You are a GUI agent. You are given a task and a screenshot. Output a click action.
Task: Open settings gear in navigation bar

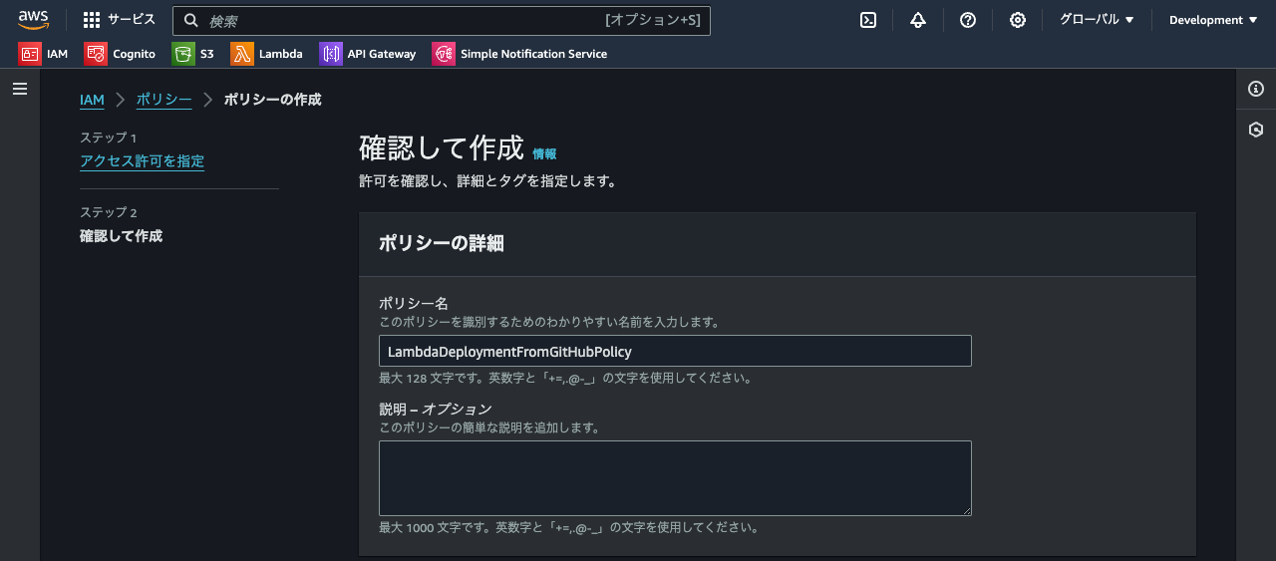(x=1017, y=20)
